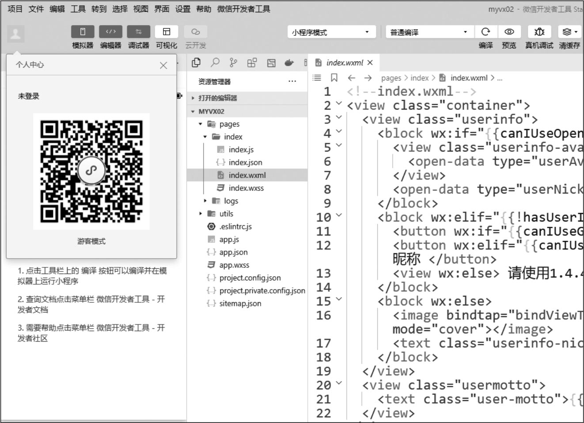Switch to the index.wxml editor tab
This screenshot has width=584, height=423.
point(345,63)
